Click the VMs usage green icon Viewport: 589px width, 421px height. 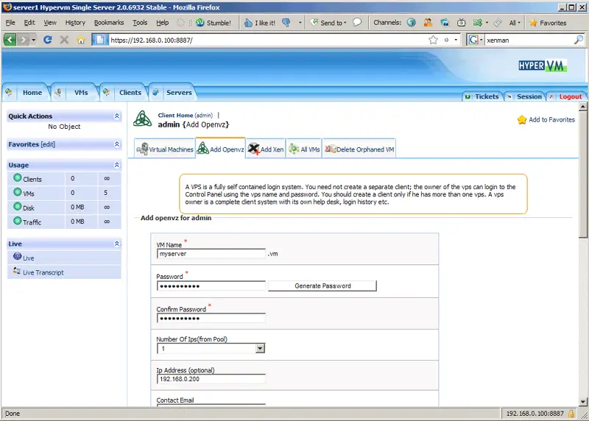tap(17, 192)
